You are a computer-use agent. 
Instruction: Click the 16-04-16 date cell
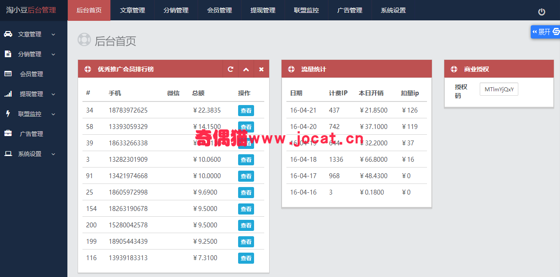[303, 192]
